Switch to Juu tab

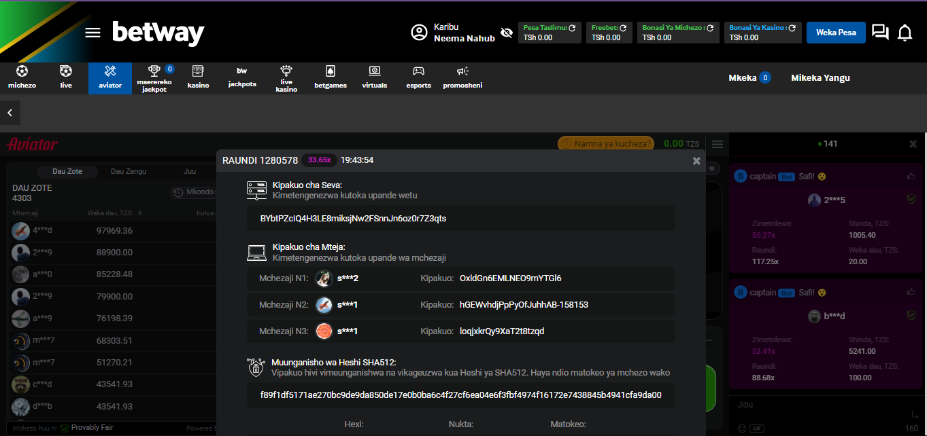(190, 171)
